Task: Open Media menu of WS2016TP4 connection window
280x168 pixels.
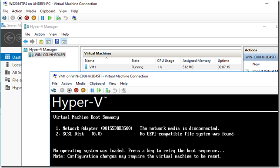Action: pos(31,11)
